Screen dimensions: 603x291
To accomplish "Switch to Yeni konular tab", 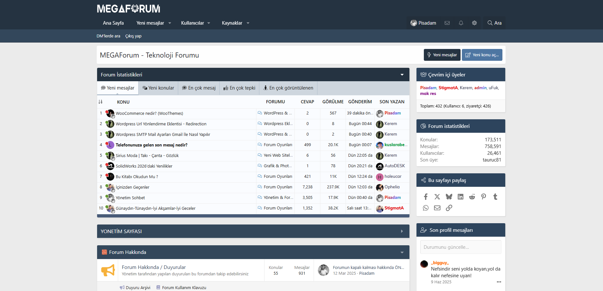I will pyautogui.click(x=158, y=88).
